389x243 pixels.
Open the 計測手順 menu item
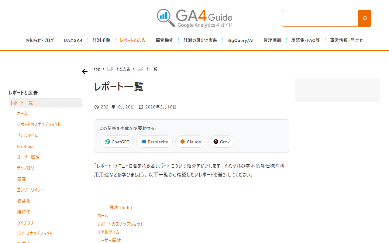point(101,40)
